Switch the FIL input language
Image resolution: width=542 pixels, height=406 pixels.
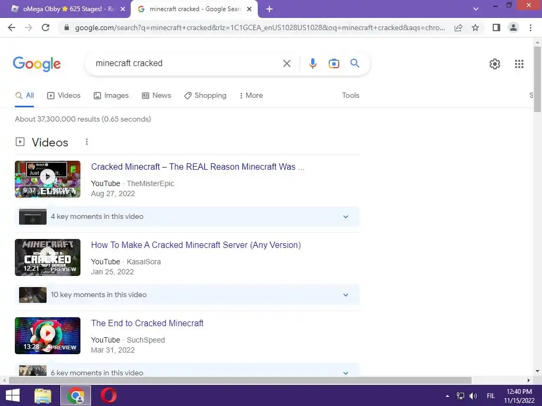click(491, 396)
